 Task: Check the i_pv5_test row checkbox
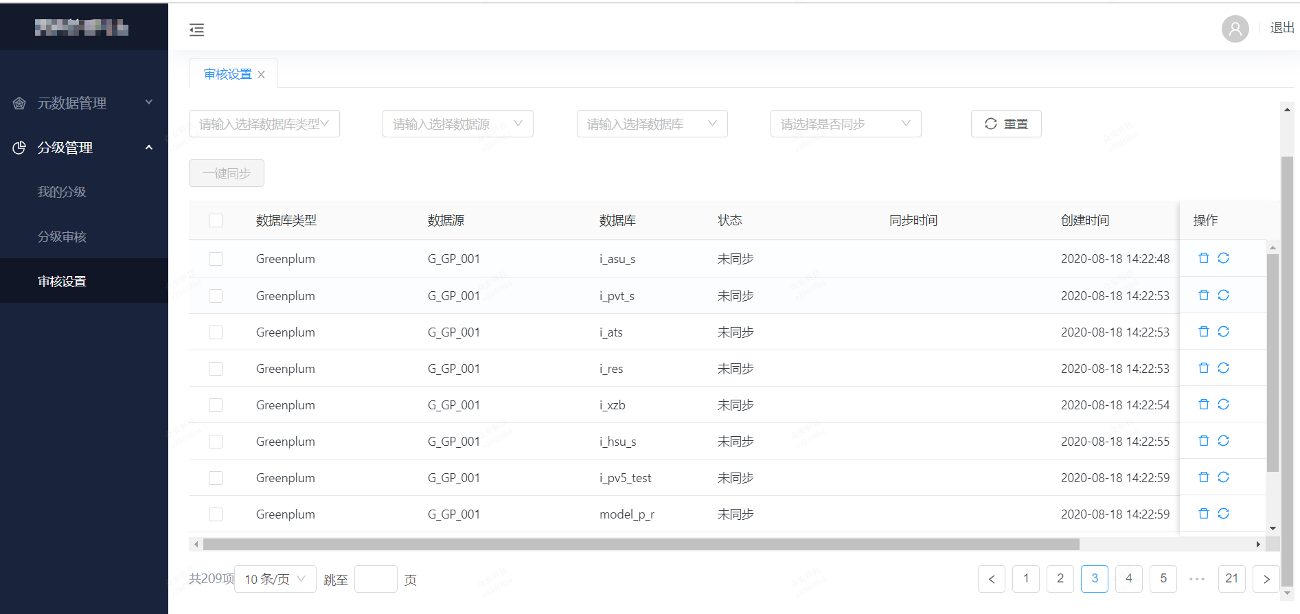(x=216, y=478)
